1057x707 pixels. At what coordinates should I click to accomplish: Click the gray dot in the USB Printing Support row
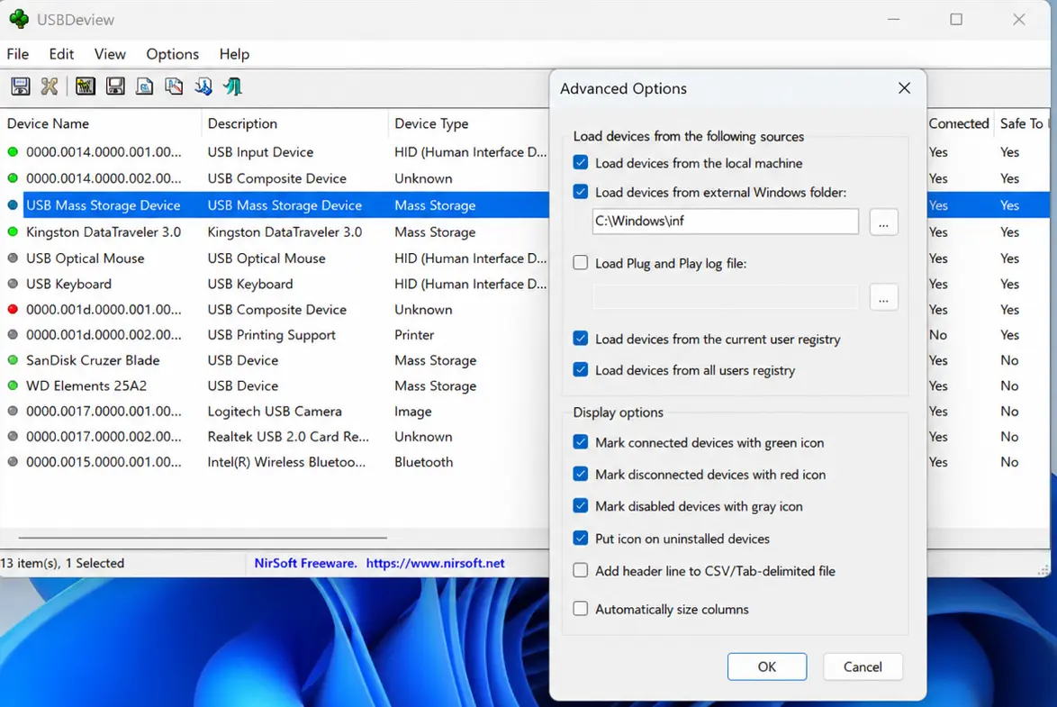pos(13,335)
